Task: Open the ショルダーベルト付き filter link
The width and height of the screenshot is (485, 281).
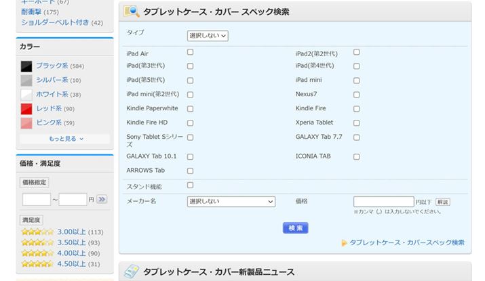Action: (x=55, y=22)
